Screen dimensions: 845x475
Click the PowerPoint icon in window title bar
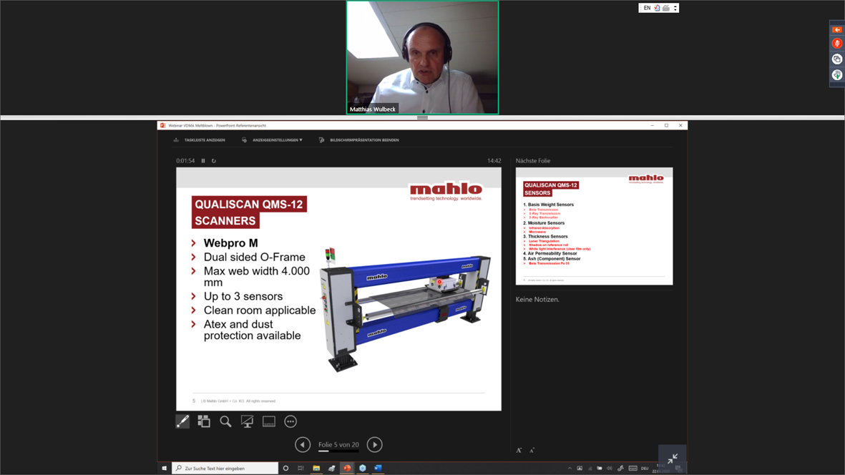click(162, 125)
